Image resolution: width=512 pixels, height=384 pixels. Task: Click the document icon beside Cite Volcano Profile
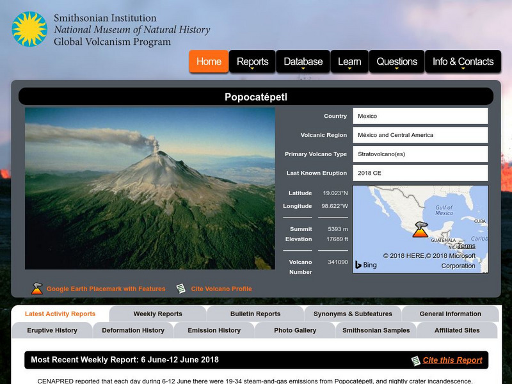(181, 288)
